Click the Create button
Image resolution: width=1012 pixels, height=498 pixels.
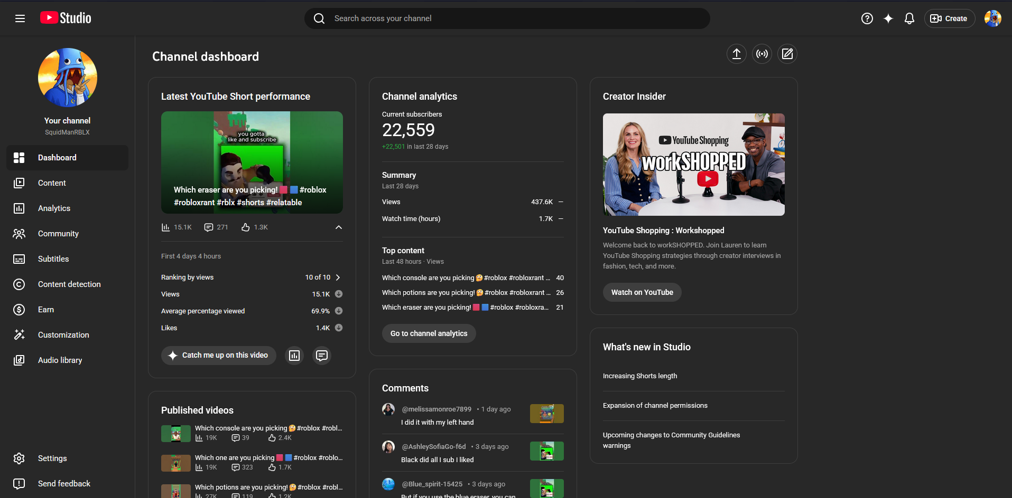click(949, 18)
